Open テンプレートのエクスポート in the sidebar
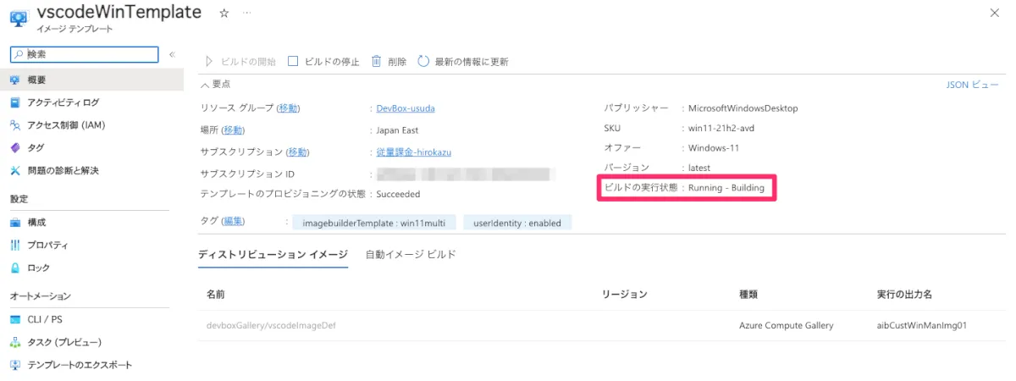The height and width of the screenshot is (381, 1016). coord(80,365)
